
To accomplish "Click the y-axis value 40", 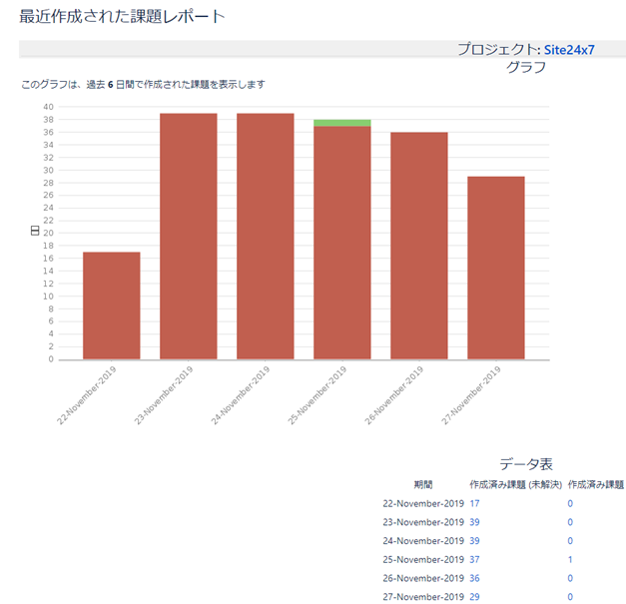I will point(48,107).
